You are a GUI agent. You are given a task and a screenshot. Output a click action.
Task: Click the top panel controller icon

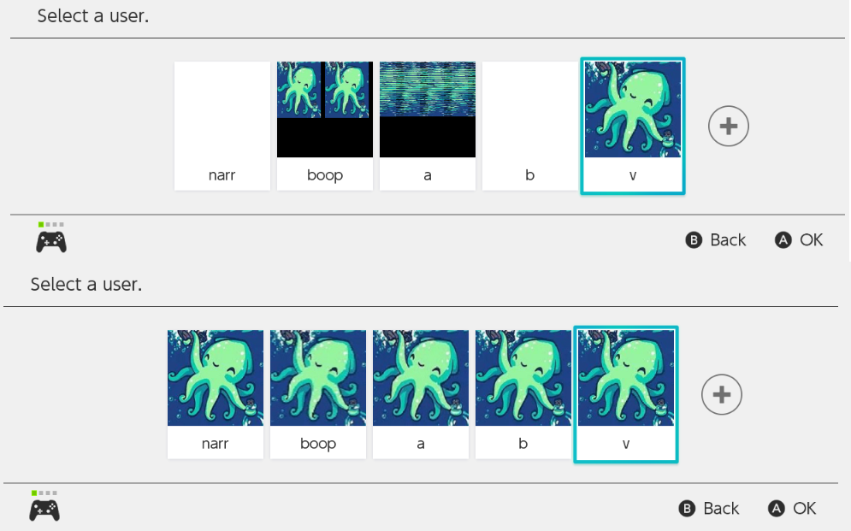pos(51,238)
